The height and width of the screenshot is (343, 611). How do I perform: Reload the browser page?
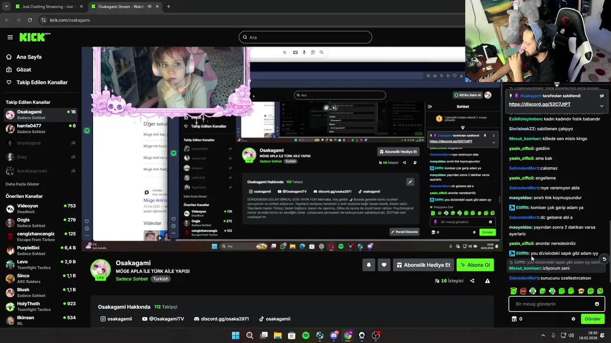click(x=30, y=20)
